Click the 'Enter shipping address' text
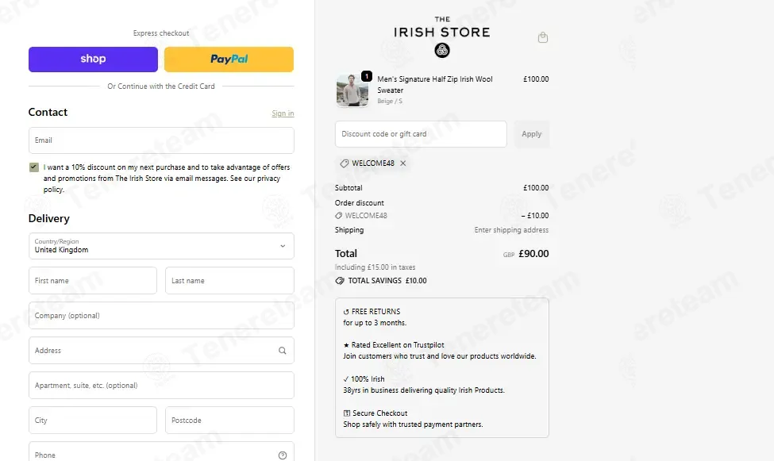This screenshot has height=461, width=774. tap(511, 230)
